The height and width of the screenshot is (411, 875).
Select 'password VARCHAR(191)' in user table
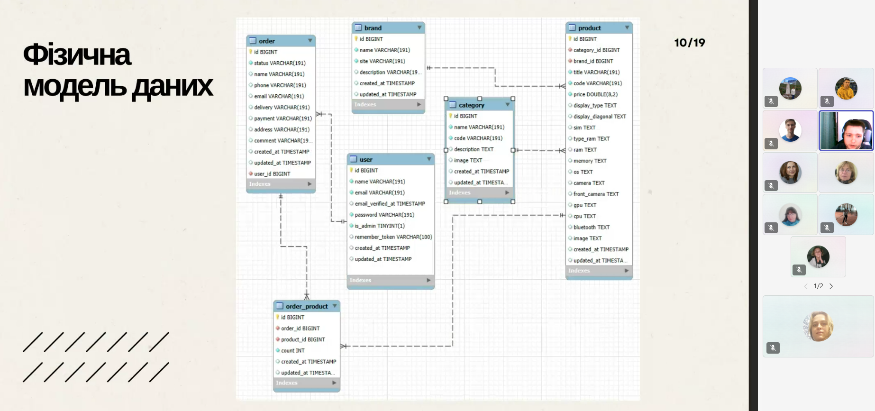tap(384, 215)
